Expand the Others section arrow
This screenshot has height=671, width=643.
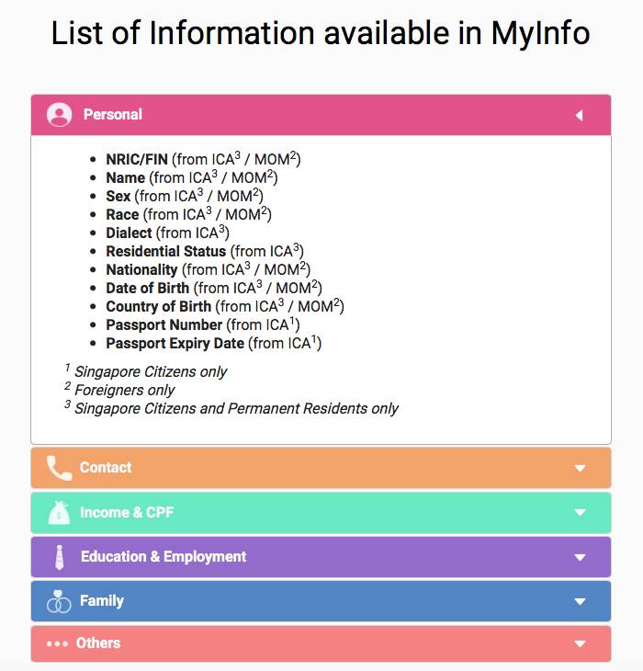point(580,643)
